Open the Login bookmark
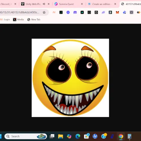The width and height of the screenshot is (141, 141). [x=5, y=19]
